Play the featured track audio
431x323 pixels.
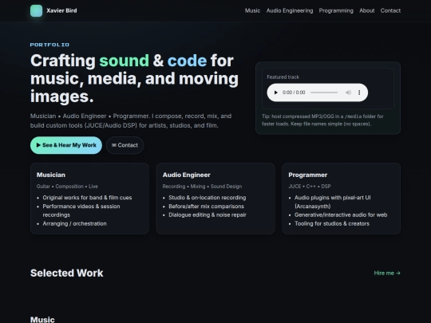click(275, 93)
